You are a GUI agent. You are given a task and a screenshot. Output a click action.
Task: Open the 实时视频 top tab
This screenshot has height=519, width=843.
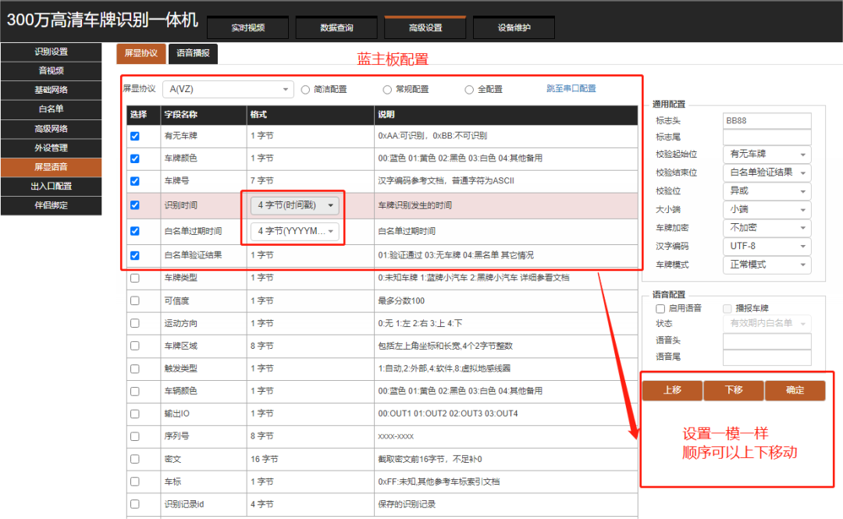click(x=248, y=27)
